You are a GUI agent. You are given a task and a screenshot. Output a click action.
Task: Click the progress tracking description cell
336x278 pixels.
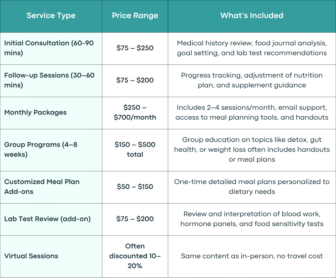coord(252,80)
